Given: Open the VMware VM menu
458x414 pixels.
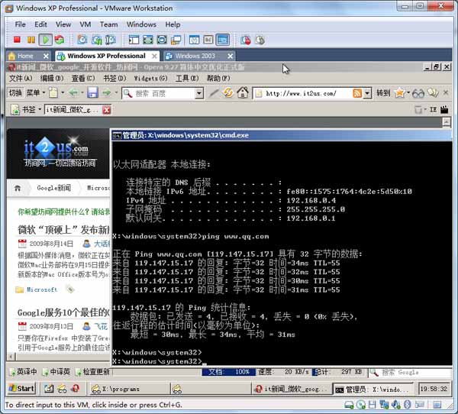Looking at the screenshot, I should pyautogui.click(x=85, y=24).
